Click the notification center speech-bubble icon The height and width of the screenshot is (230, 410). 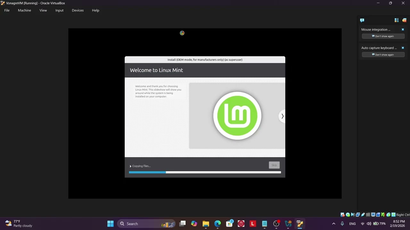362,20
